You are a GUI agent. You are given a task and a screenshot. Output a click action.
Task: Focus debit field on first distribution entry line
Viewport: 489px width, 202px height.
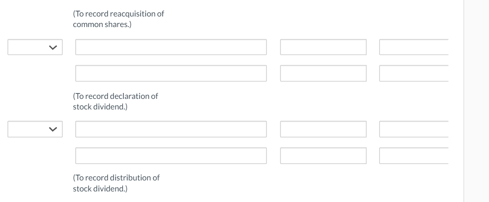323,129
